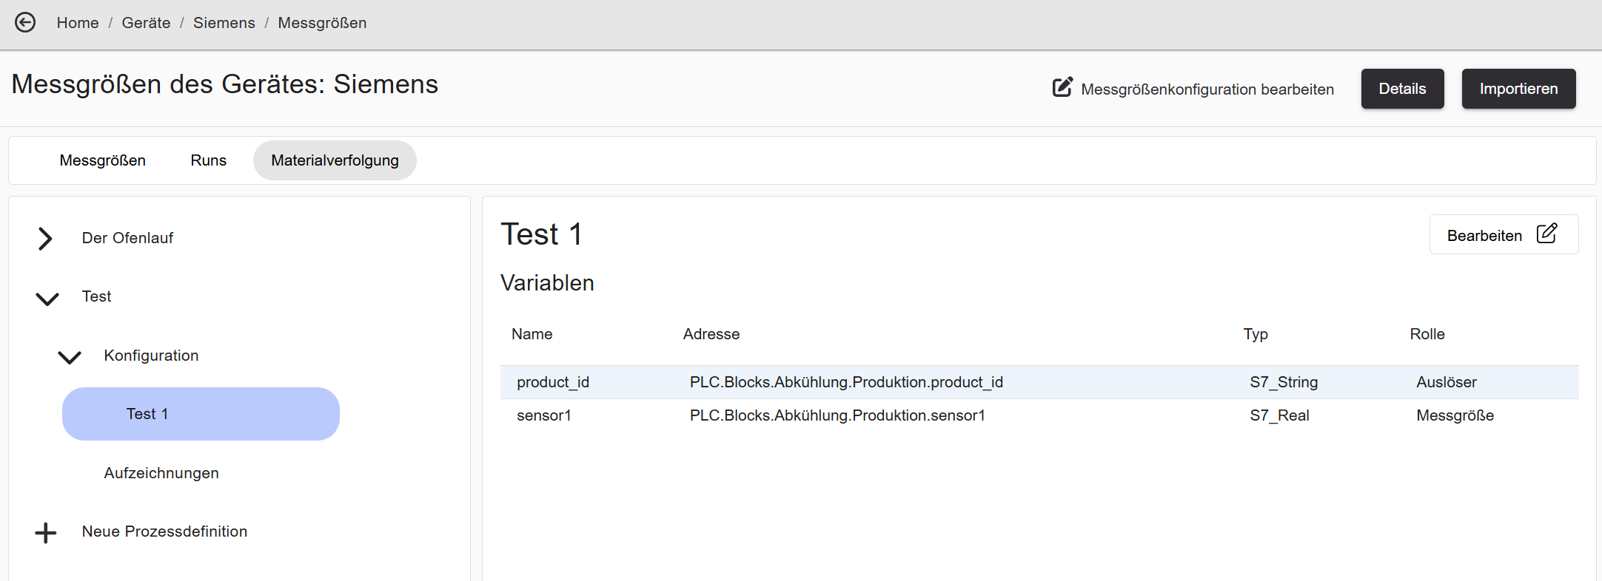Collapse the Konfiguration chevron

[x=70, y=357]
